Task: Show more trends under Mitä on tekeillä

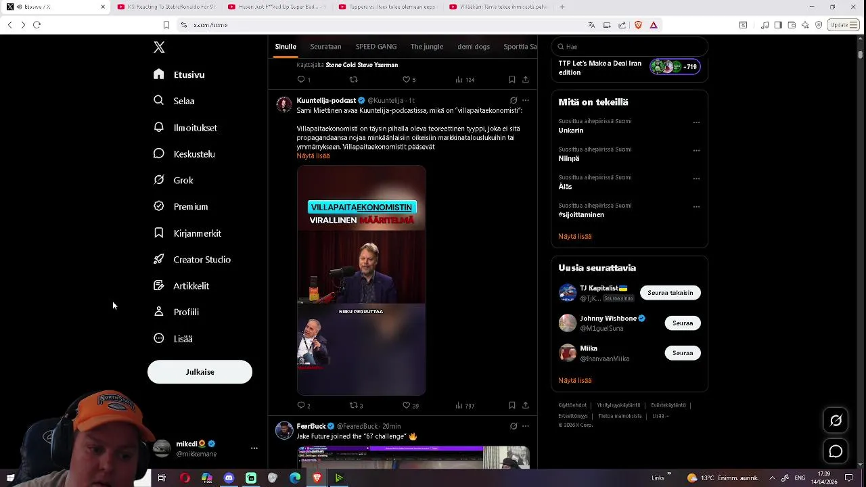Action: (x=575, y=236)
